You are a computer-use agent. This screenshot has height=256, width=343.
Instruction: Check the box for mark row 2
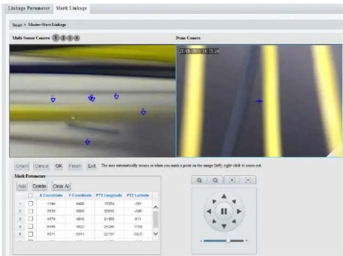(x=31, y=211)
